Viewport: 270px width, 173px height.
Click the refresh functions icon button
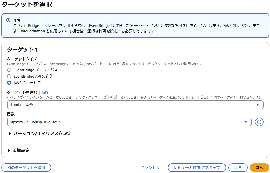(x=259, y=122)
